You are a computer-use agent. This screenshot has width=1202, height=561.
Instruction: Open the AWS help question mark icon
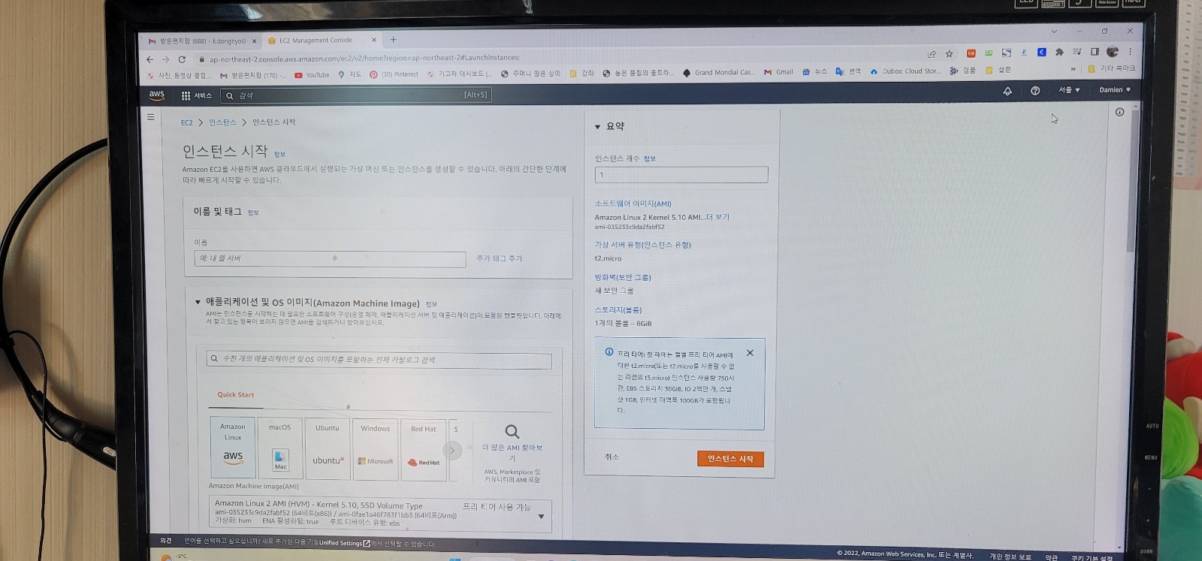pos(1035,91)
